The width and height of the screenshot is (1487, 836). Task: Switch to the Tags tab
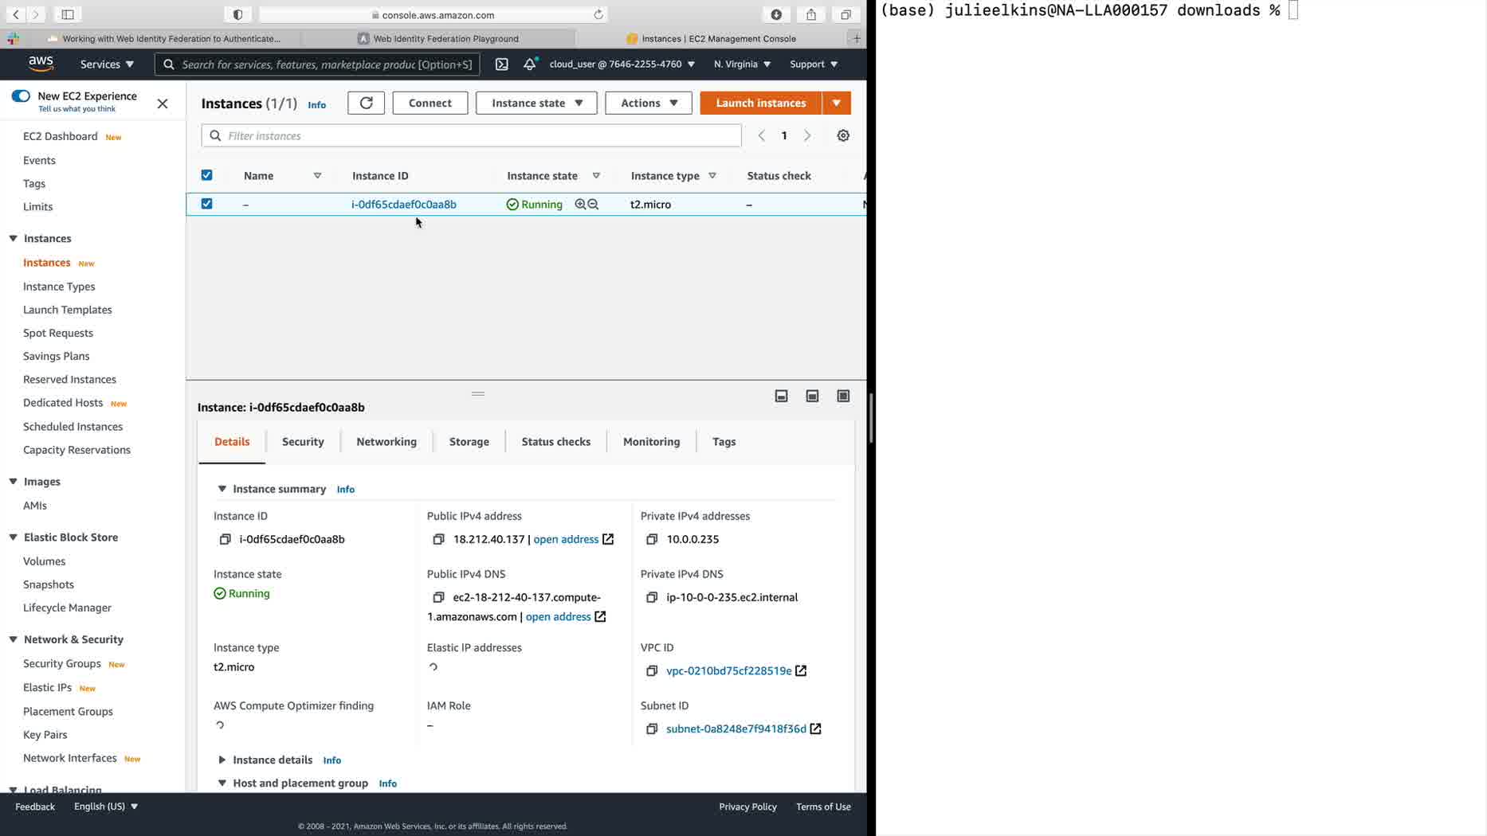pos(724,442)
